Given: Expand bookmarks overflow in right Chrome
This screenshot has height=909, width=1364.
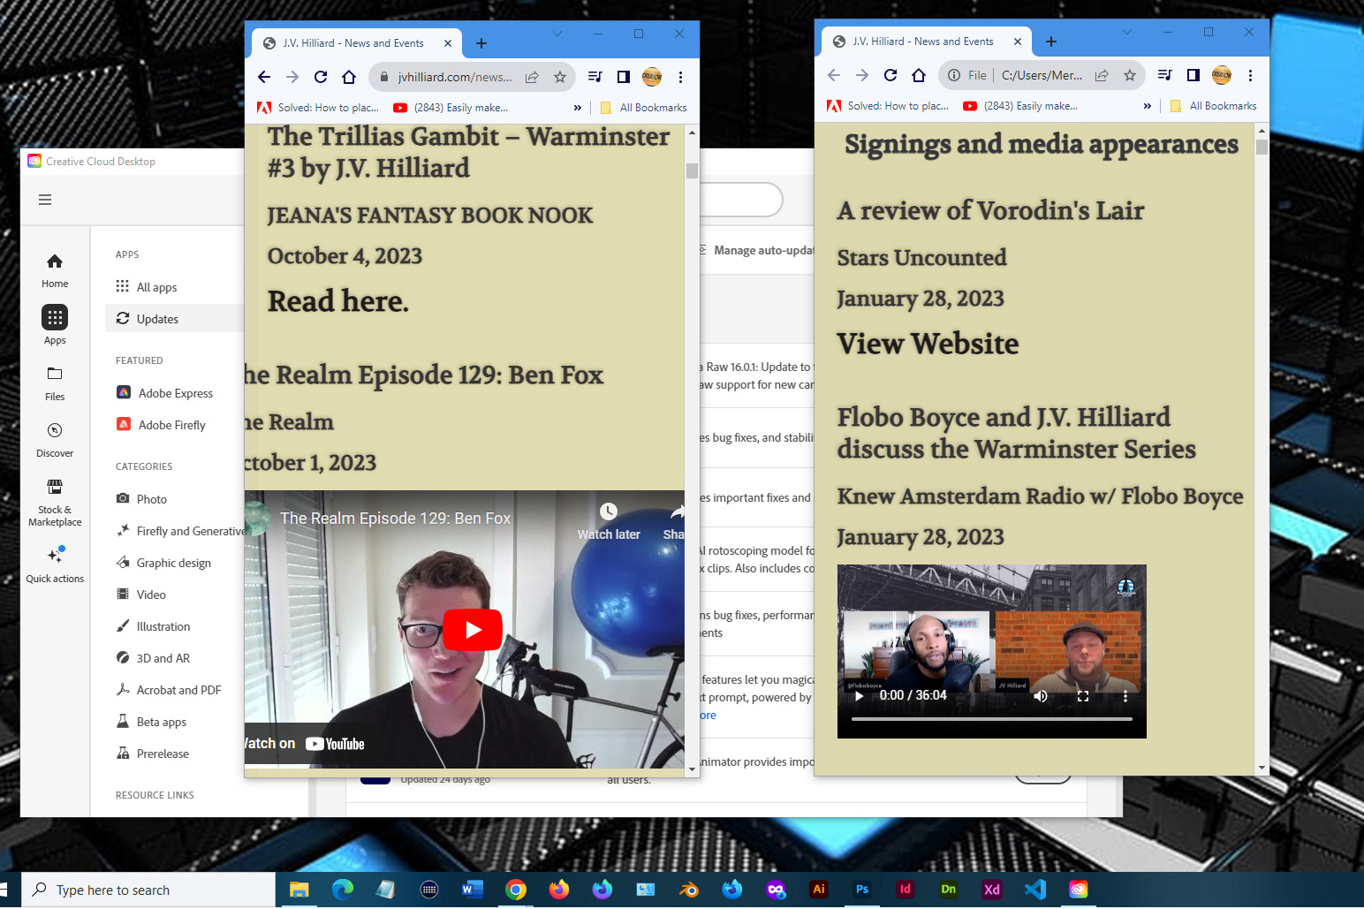Looking at the screenshot, I should [x=1148, y=106].
